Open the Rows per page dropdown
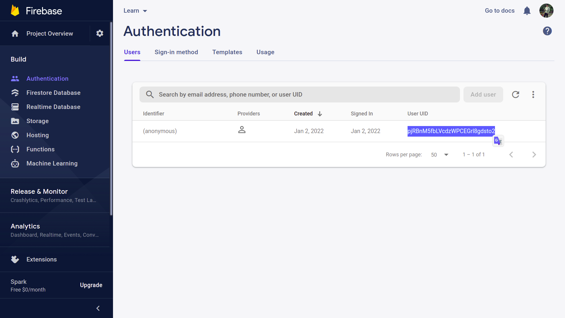 pos(440,155)
